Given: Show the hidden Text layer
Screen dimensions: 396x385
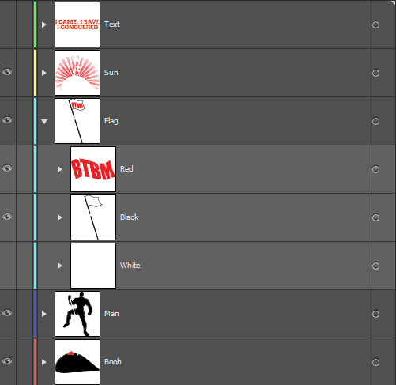Looking at the screenshot, I should coord(8,25).
